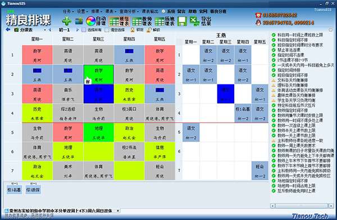337x220 pixels.
Task: Toggle the 禁止非法连课 rule check
Action: [274, 50]
